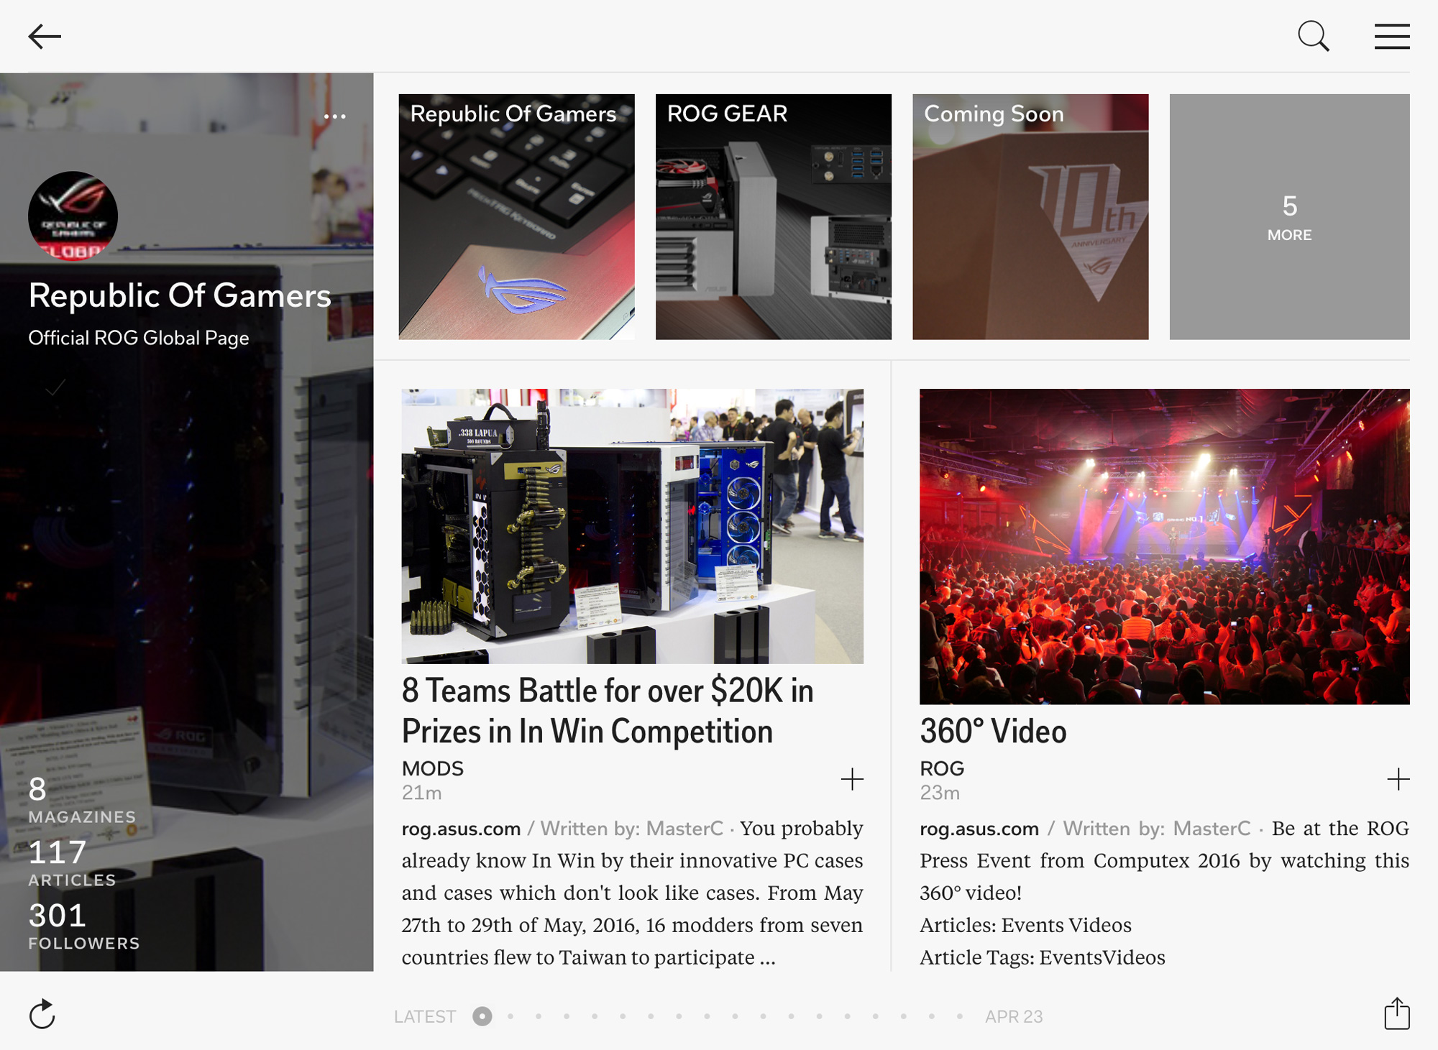Select the LATEST page dot indicator
The height and width of the screenshot is (1050, 1438).
tap(482, 1016)
